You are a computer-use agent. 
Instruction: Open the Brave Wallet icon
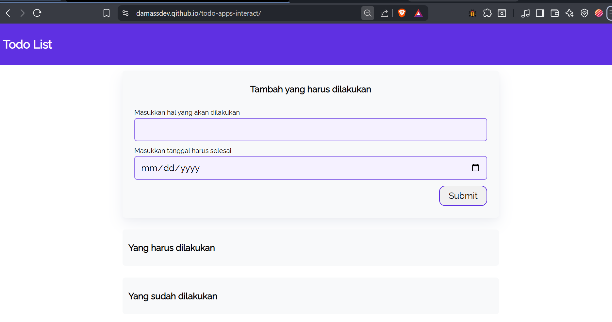555,13
